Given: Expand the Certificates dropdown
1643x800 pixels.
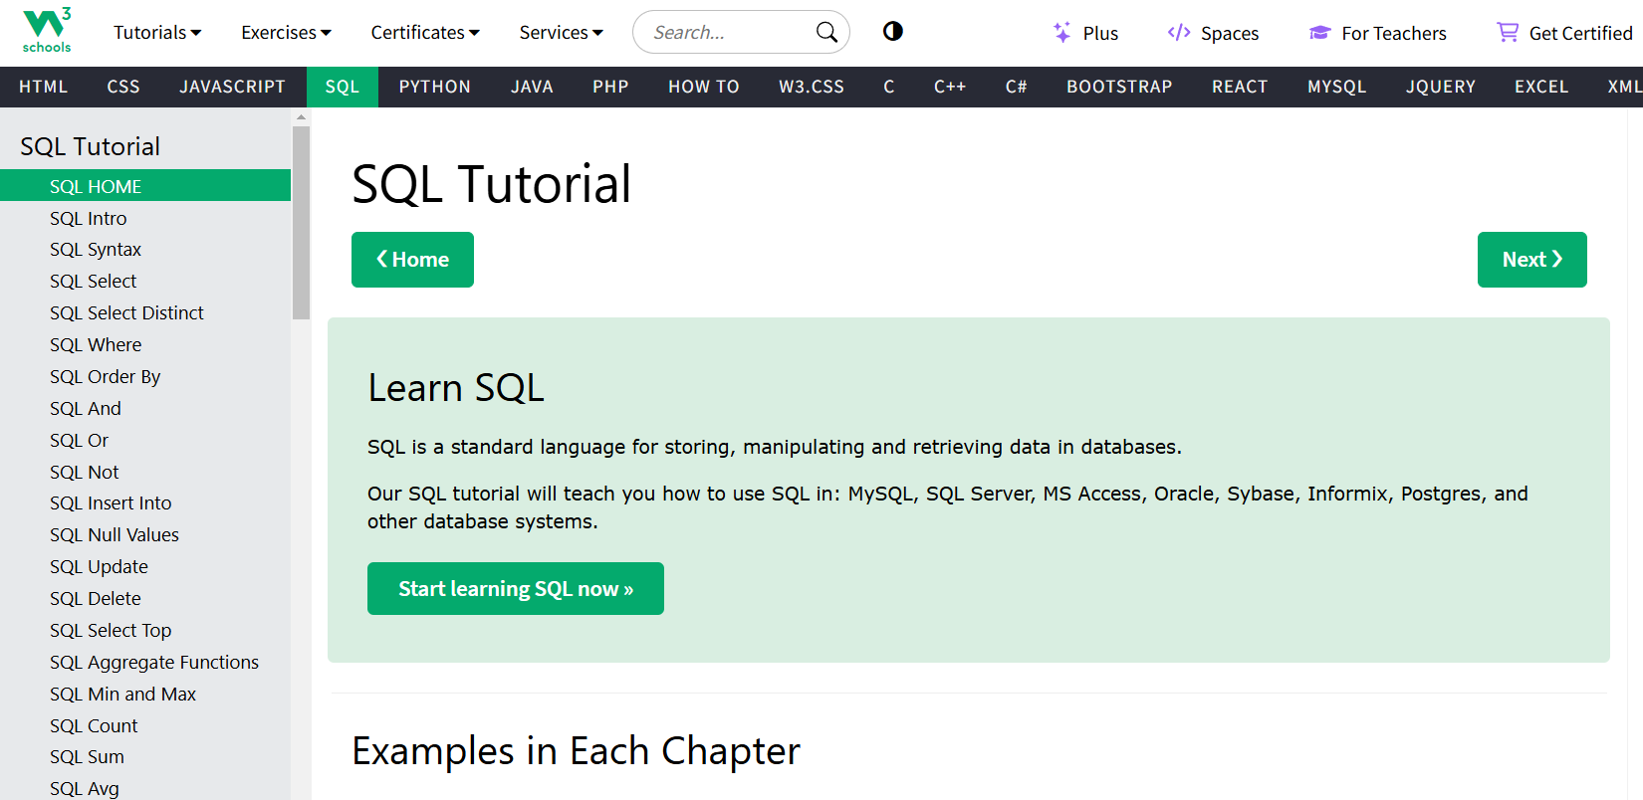Looking at the screenshot, I should (x=425, y=33).
